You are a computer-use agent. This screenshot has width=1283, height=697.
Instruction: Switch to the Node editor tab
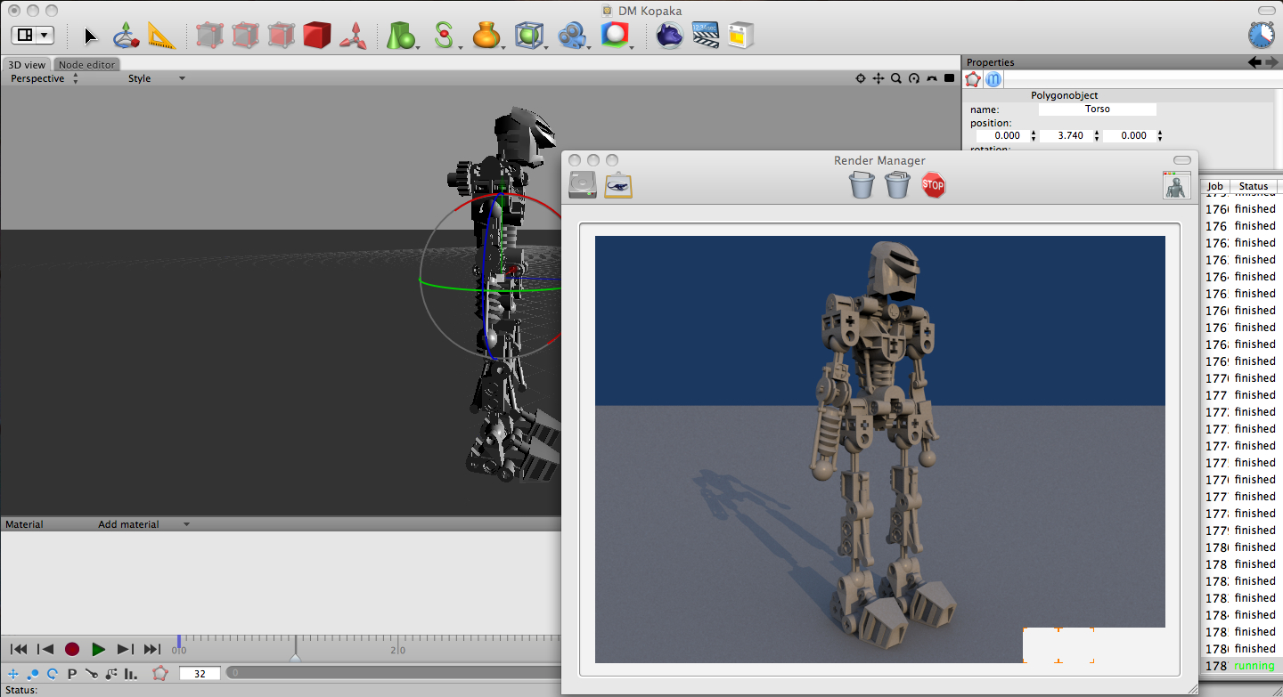click(86, 65)
